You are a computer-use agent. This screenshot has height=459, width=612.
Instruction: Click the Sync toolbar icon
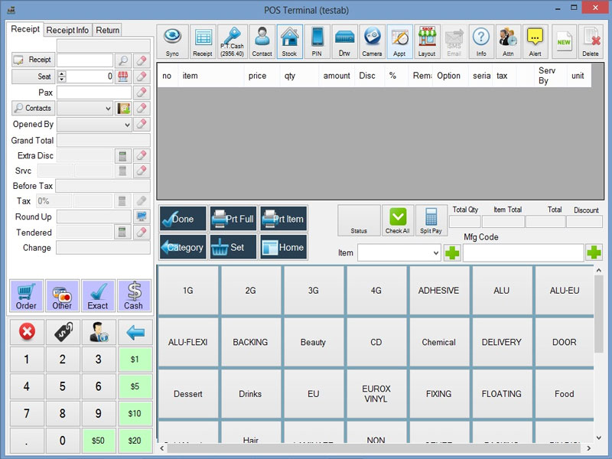(x=172, y=41)
